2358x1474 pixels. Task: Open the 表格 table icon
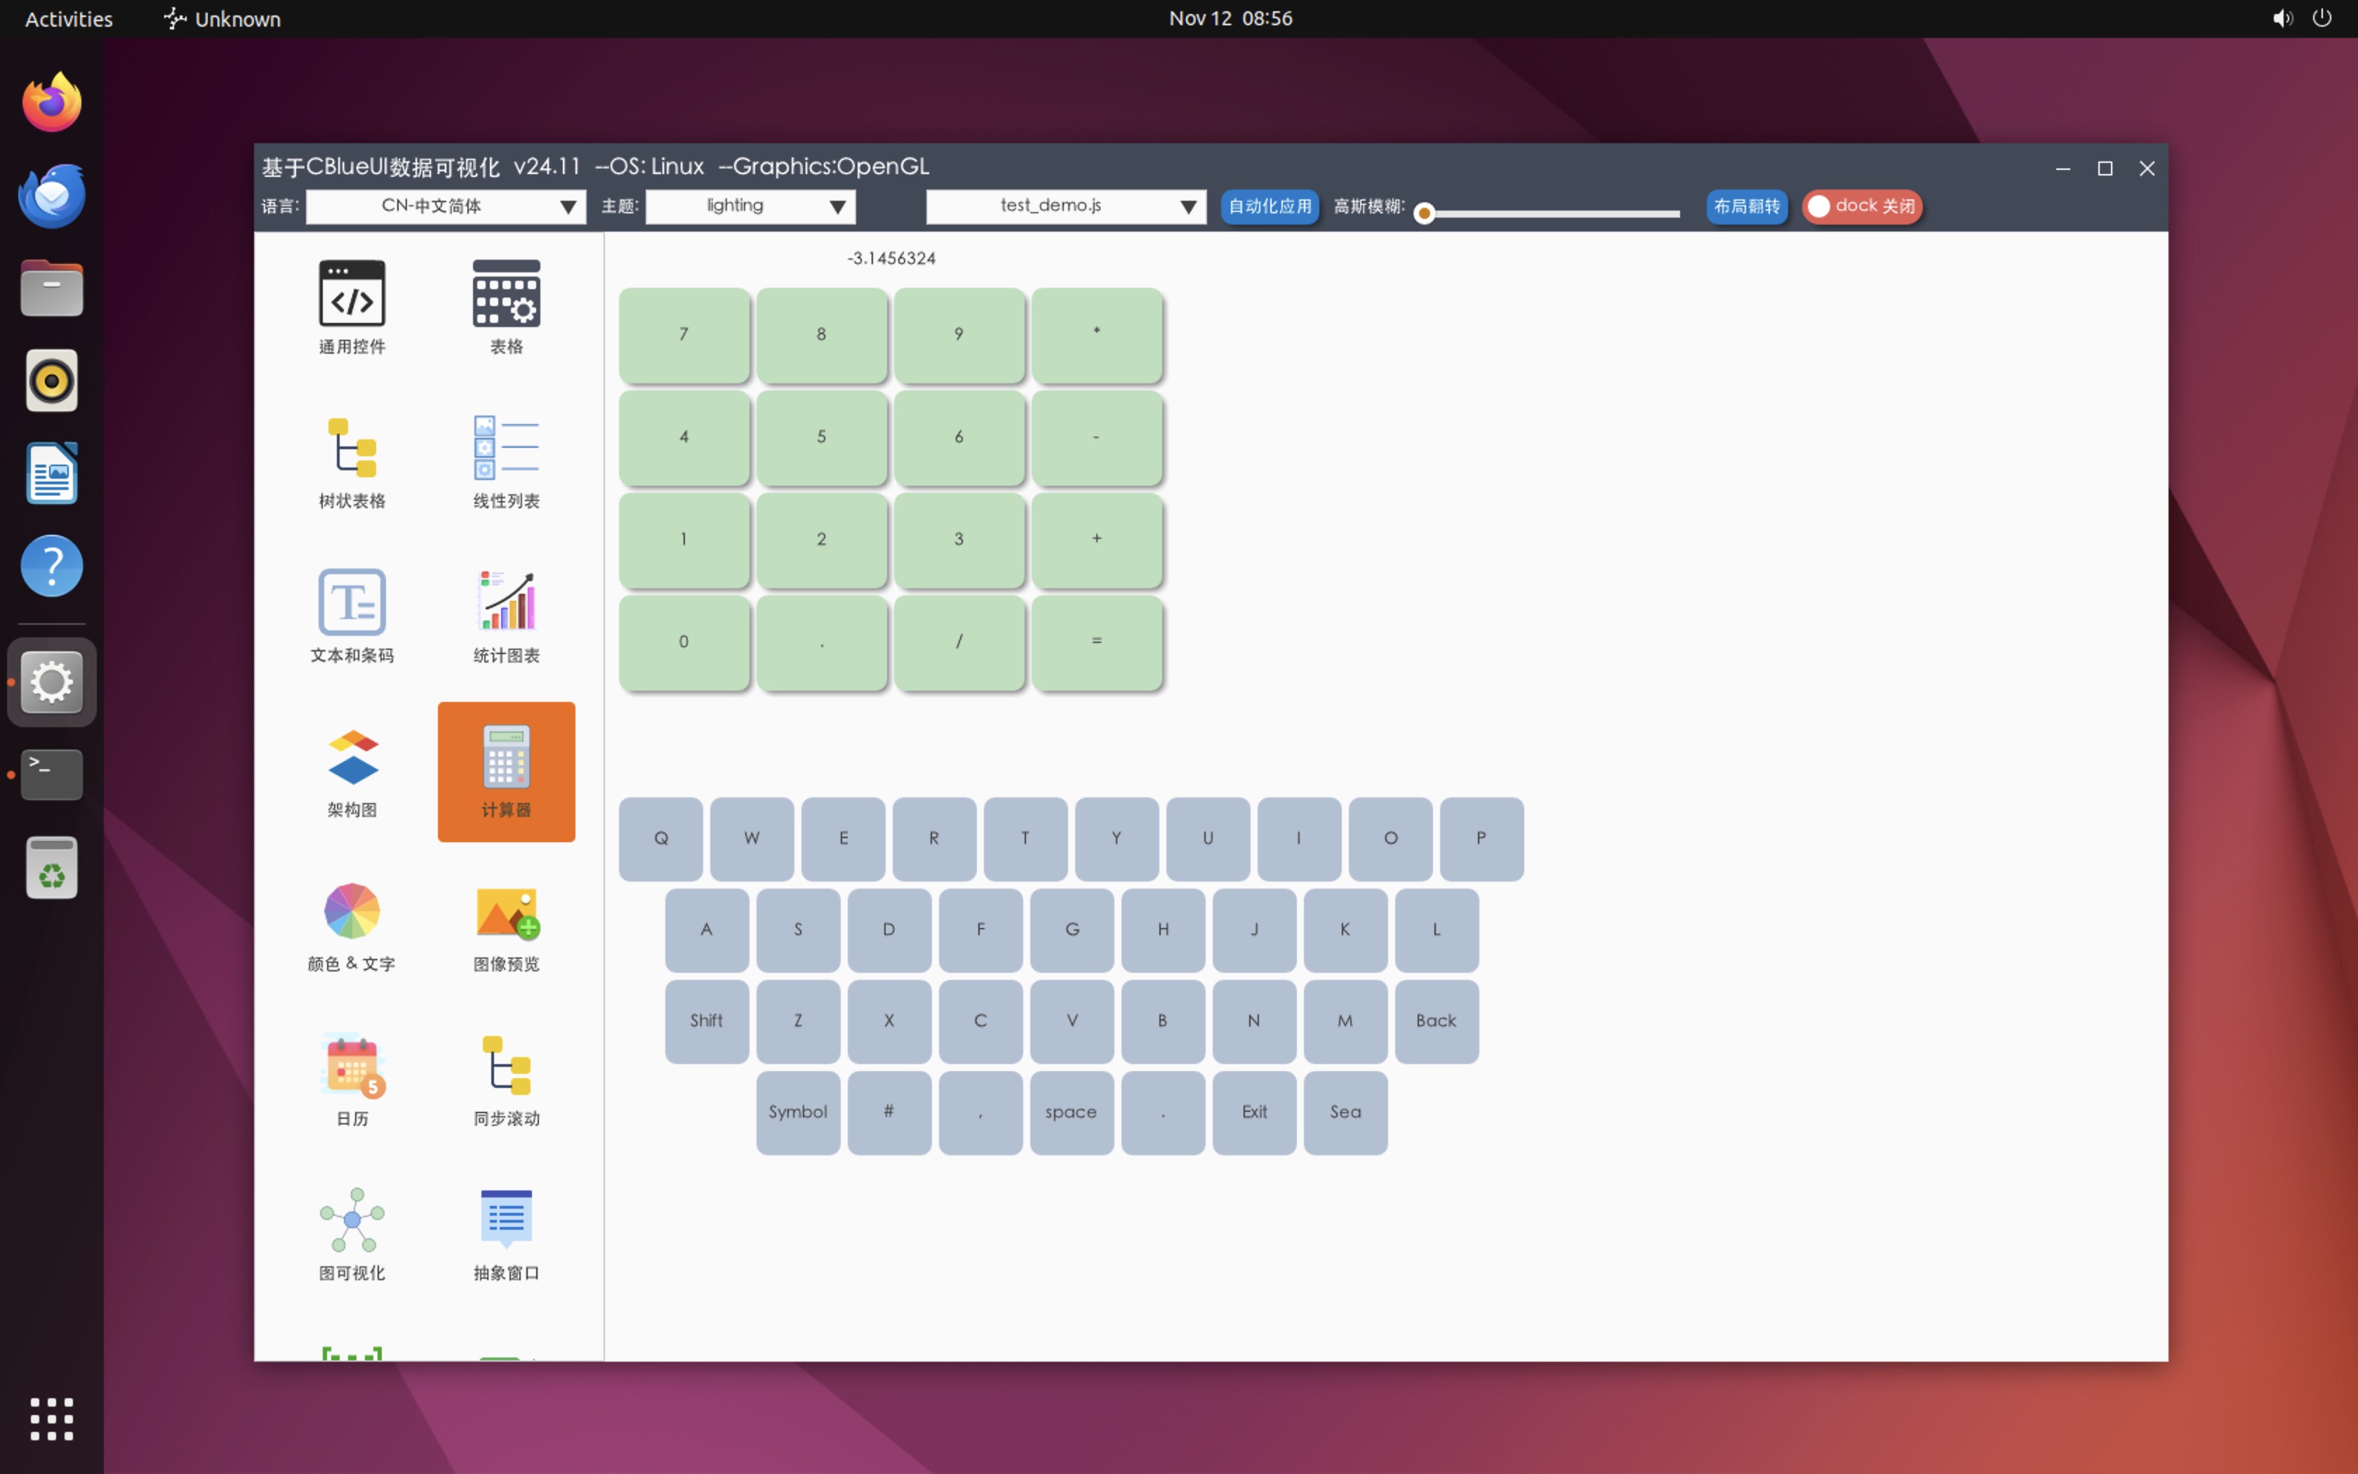(506, 293)
